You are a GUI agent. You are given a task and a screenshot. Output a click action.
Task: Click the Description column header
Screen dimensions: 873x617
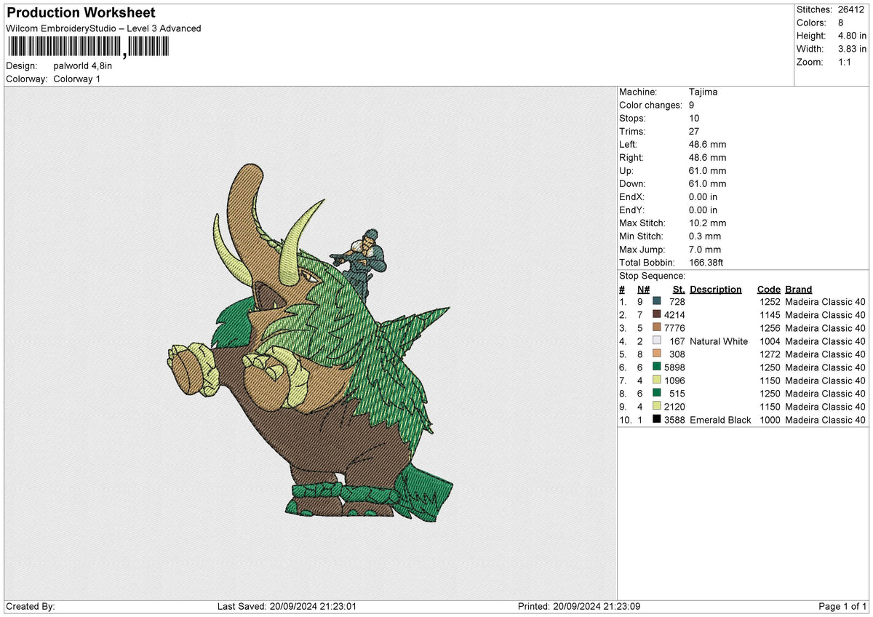pos(716,289)
